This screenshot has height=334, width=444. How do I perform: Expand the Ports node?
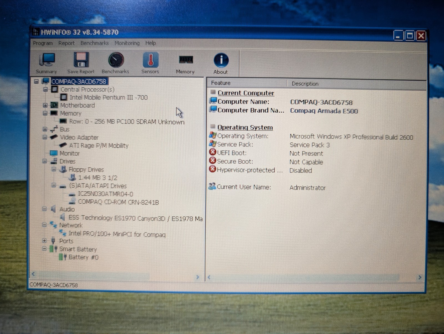click(x=44, y=240)
